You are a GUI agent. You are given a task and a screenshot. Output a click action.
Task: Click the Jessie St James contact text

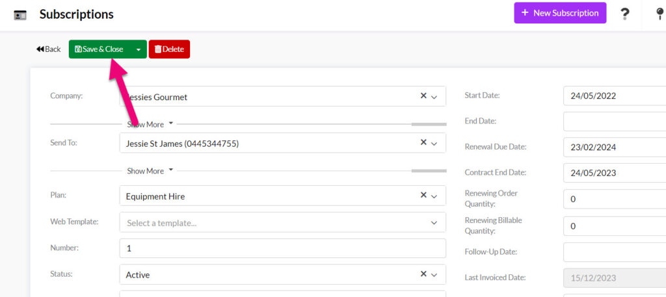click(x=182, y=144)
